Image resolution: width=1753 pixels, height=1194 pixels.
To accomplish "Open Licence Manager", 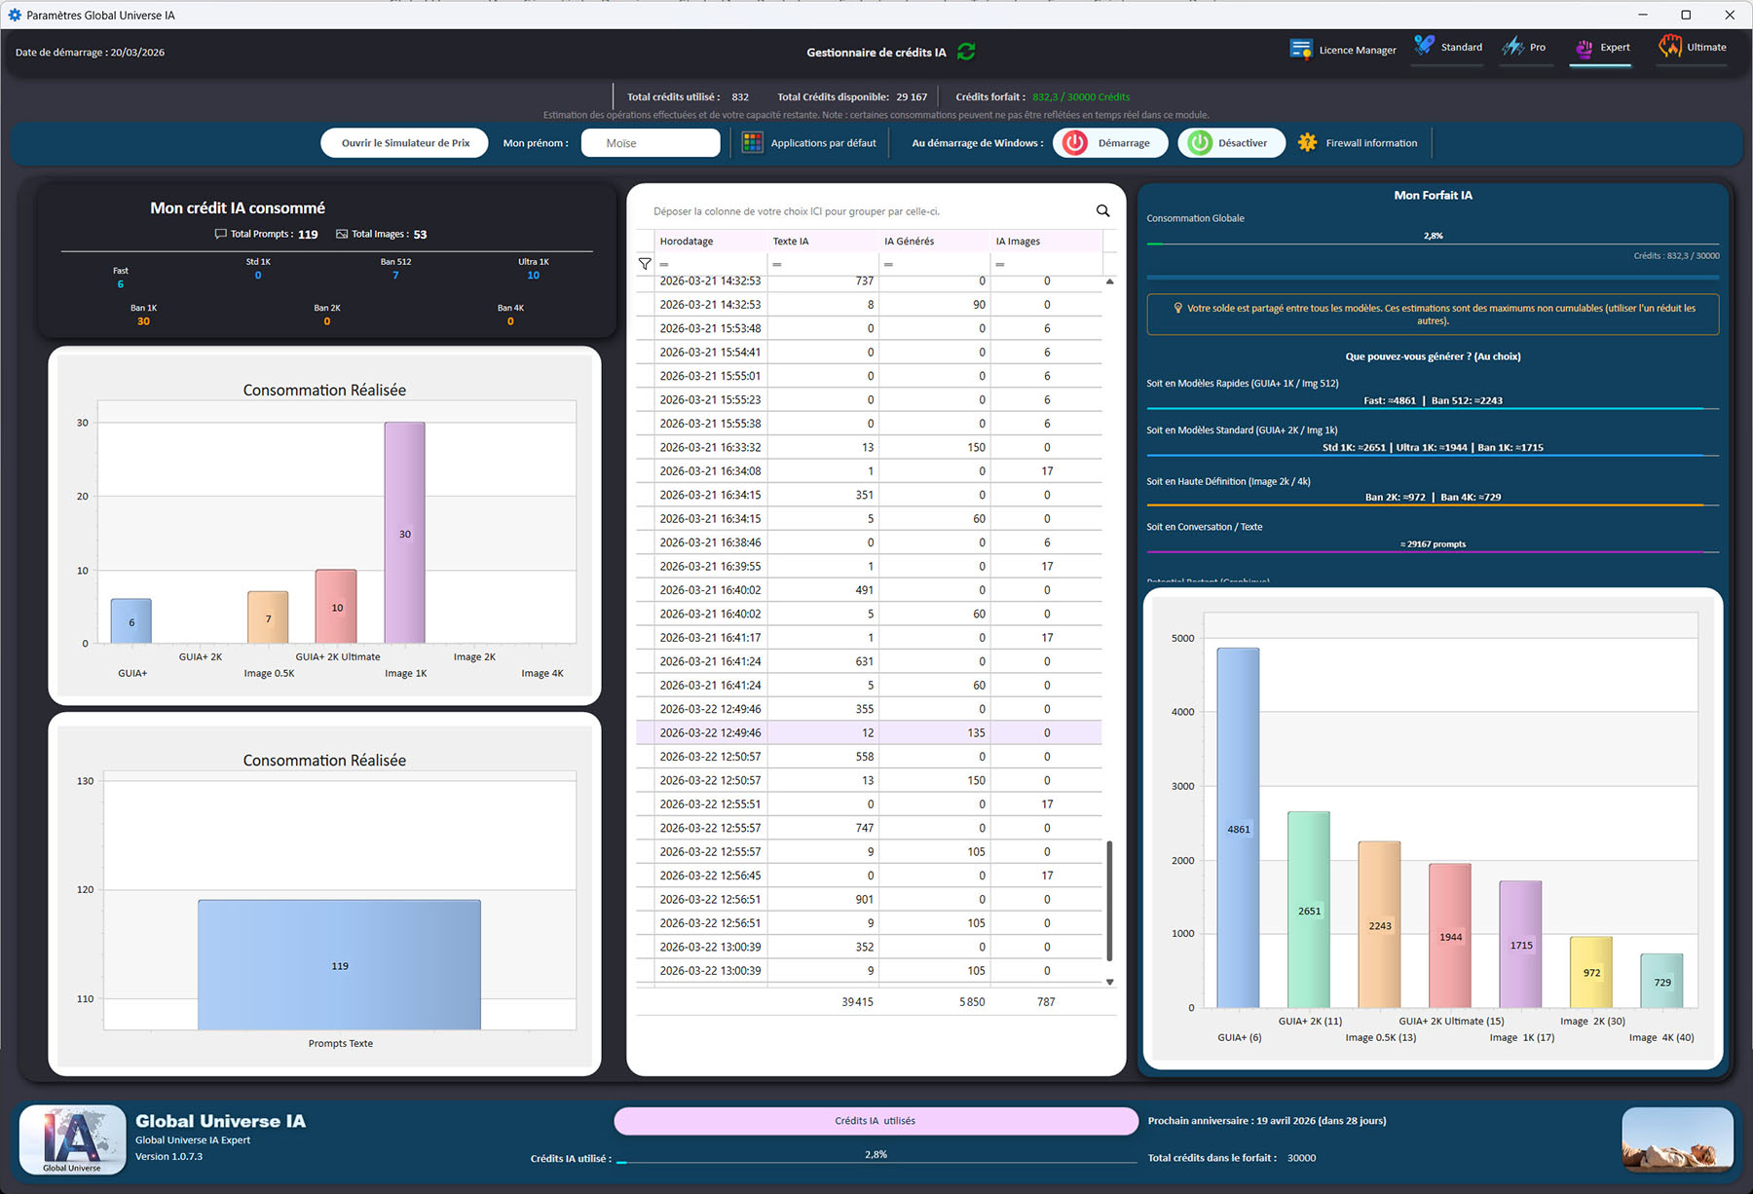I will tap(1343, 49).
